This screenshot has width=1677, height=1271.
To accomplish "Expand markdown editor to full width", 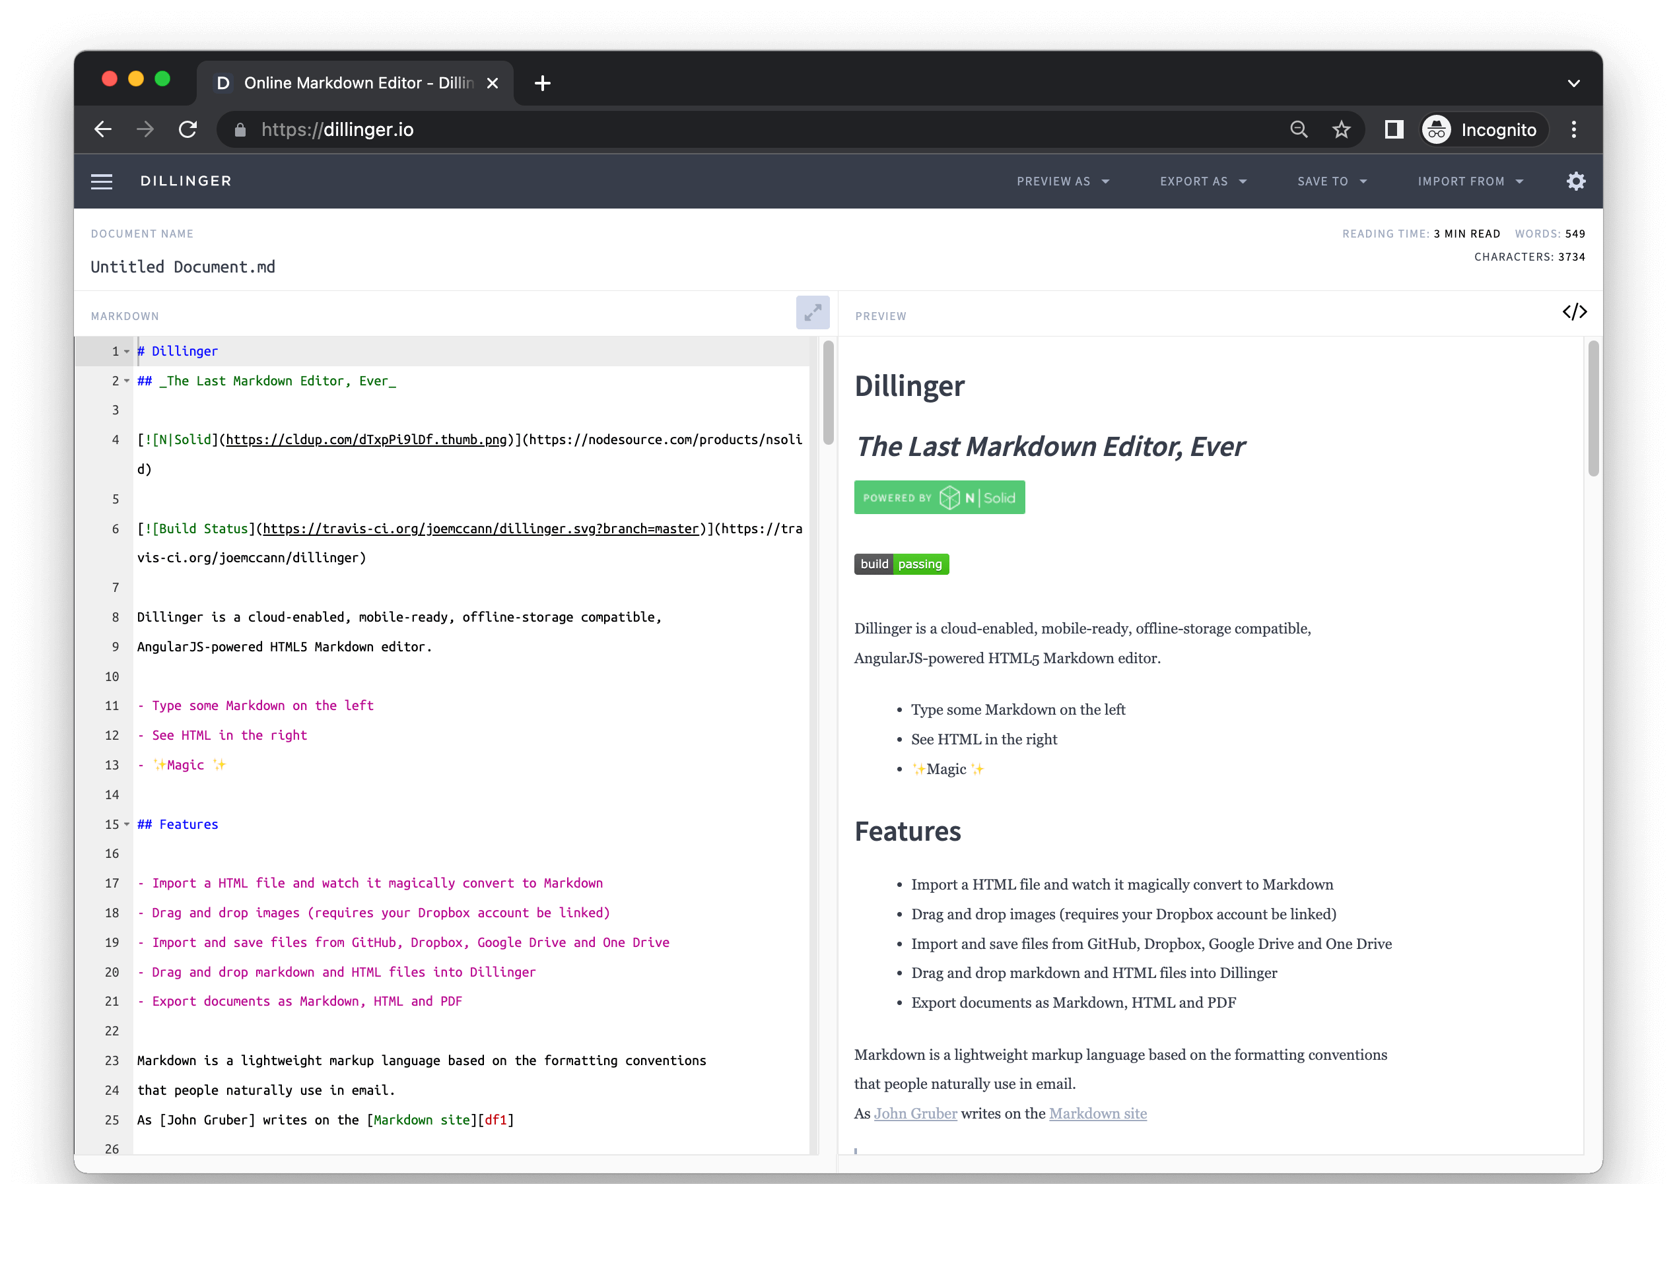I will 813,312.
